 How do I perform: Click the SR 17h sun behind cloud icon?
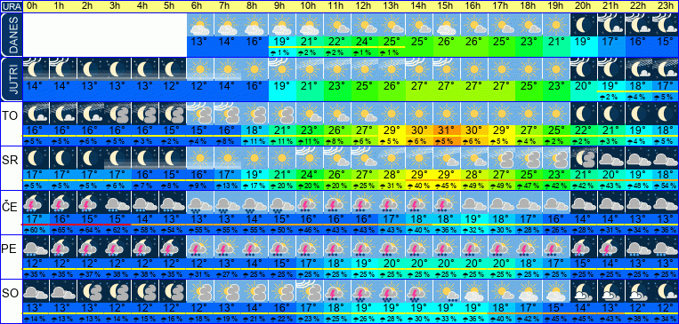(x=501, y=158)
